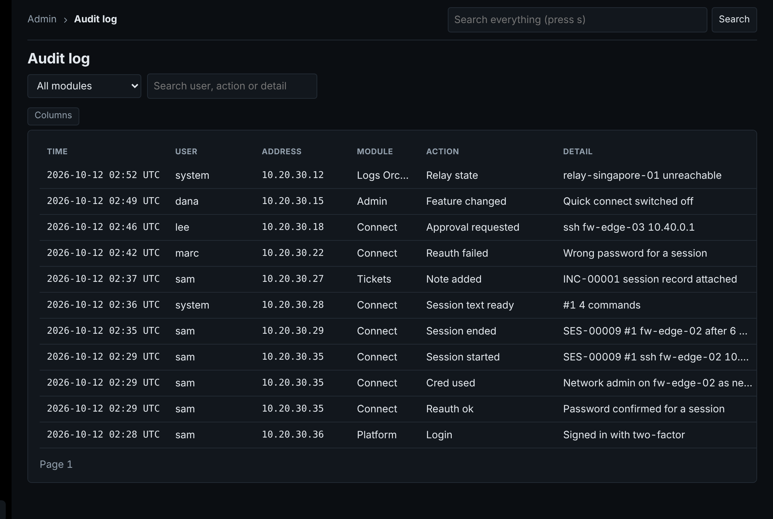Click 'Logs Orc...' module cell

[x=383, y=175]
